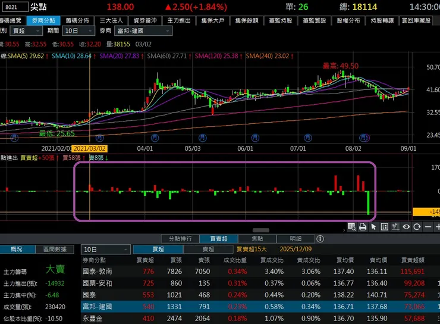Viewport: 440px width, 324px height.
Task: Toggle the 賣超 list button
Action: click(x=208, y=249)
